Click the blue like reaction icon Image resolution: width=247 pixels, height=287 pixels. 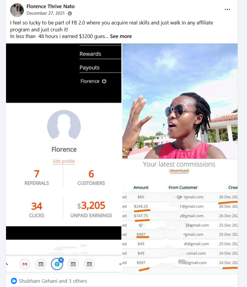coord(14,281)
